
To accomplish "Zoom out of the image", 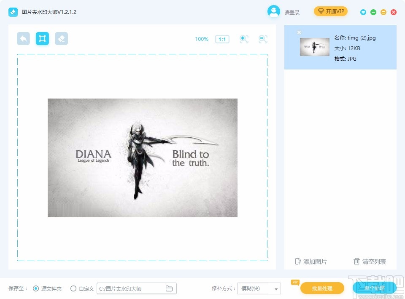I will [x=263, y=39].
